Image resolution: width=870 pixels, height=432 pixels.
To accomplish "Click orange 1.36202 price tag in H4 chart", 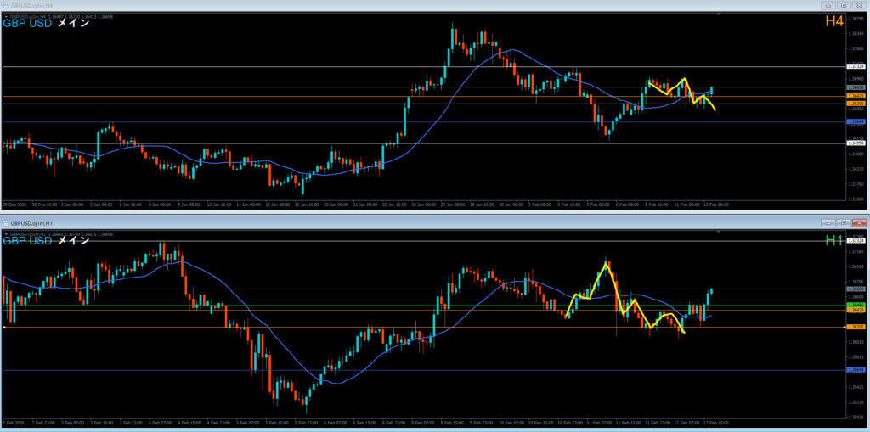I will click(x=855, y=104).
